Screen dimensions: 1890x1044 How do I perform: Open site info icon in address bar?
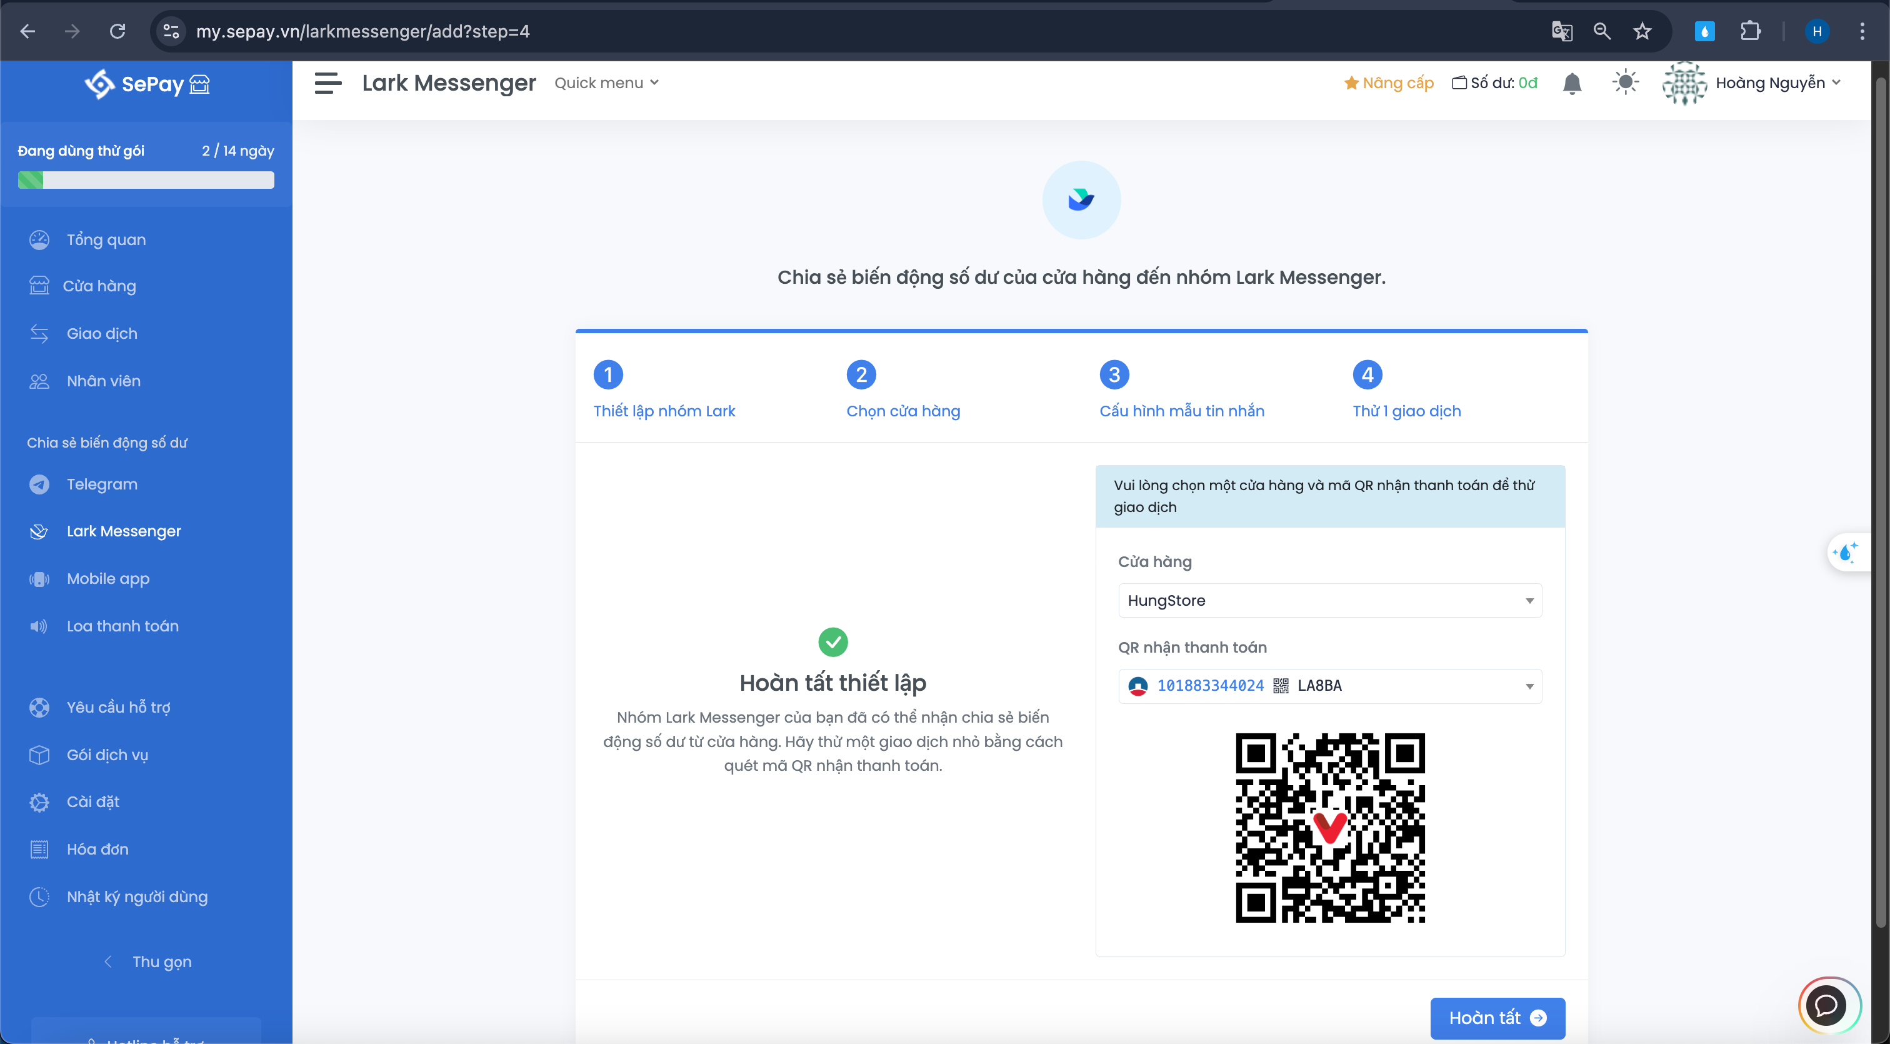[171, 31]
